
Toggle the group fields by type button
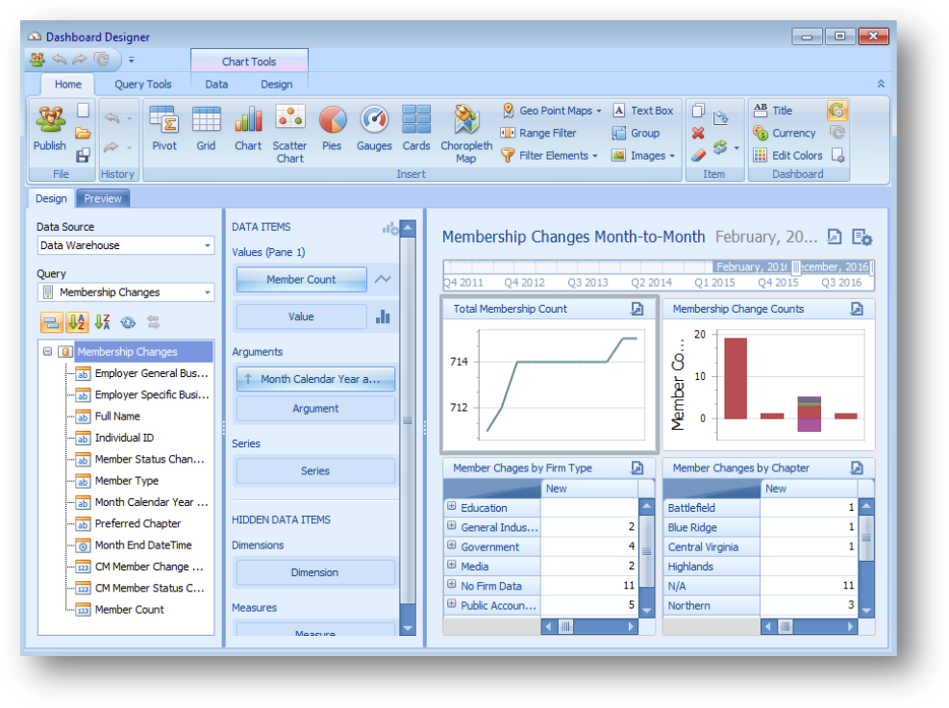coord(52,322)
